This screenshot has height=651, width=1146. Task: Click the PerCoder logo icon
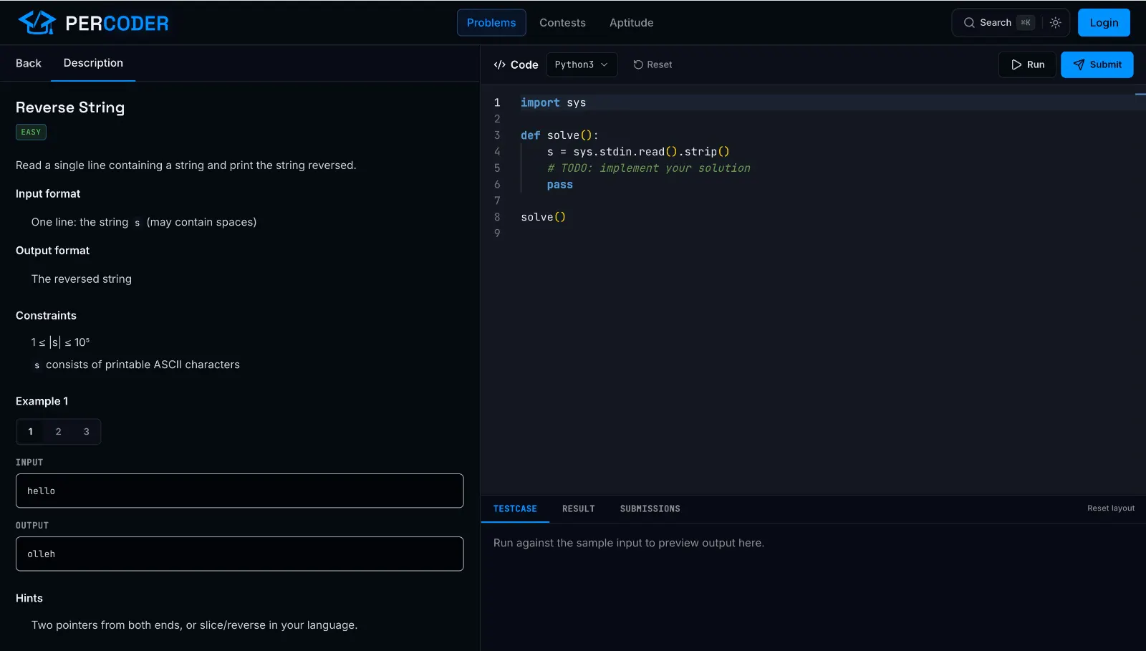(37, 23)
